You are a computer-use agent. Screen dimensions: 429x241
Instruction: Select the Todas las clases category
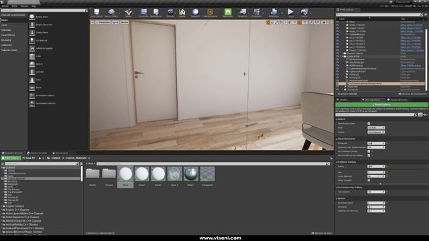tap(9, 50)
